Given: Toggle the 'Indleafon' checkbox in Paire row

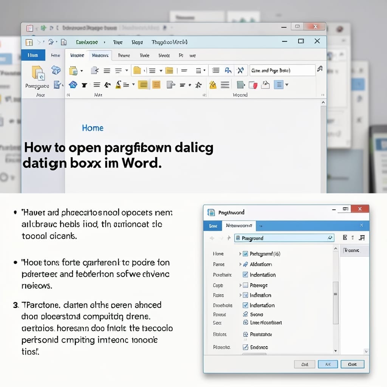Looking at the screenshot, I should (245, 295).
